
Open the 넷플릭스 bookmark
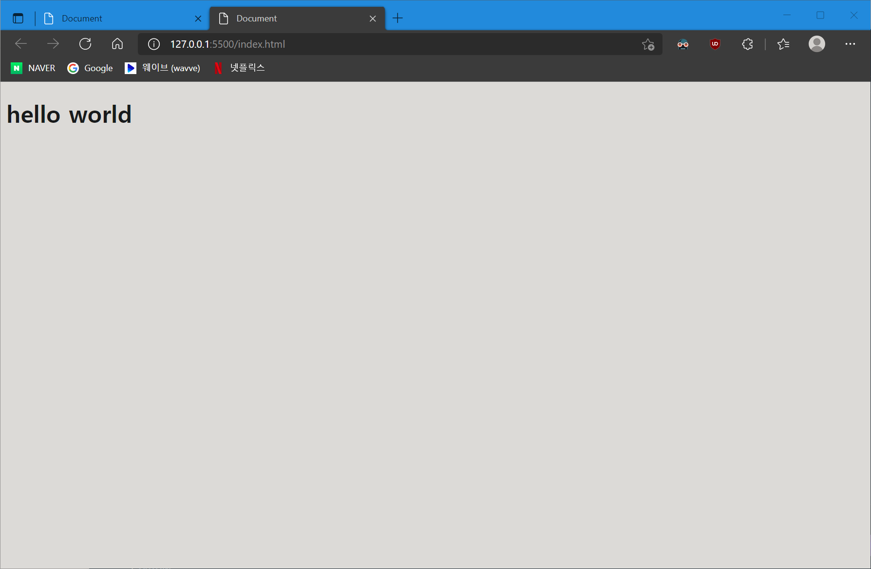239,68
